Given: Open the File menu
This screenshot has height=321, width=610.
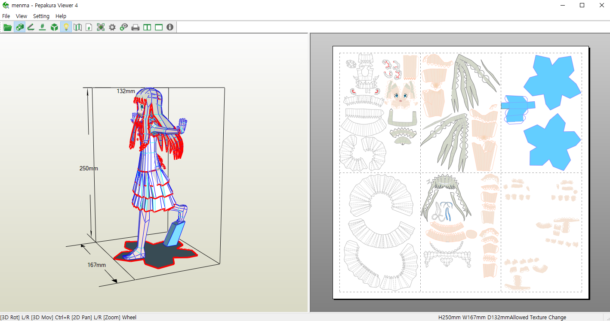Looking at the screenshot, I should point(6,16).
